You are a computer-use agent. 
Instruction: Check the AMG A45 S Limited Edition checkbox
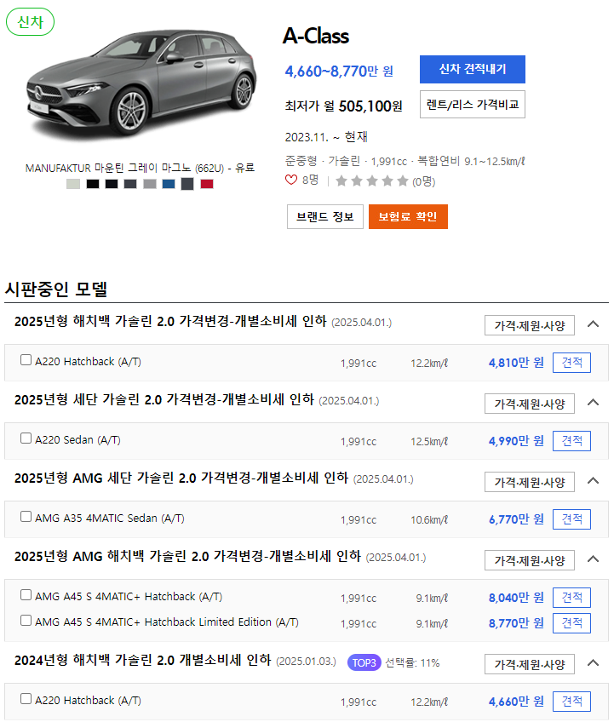[26, 621]
